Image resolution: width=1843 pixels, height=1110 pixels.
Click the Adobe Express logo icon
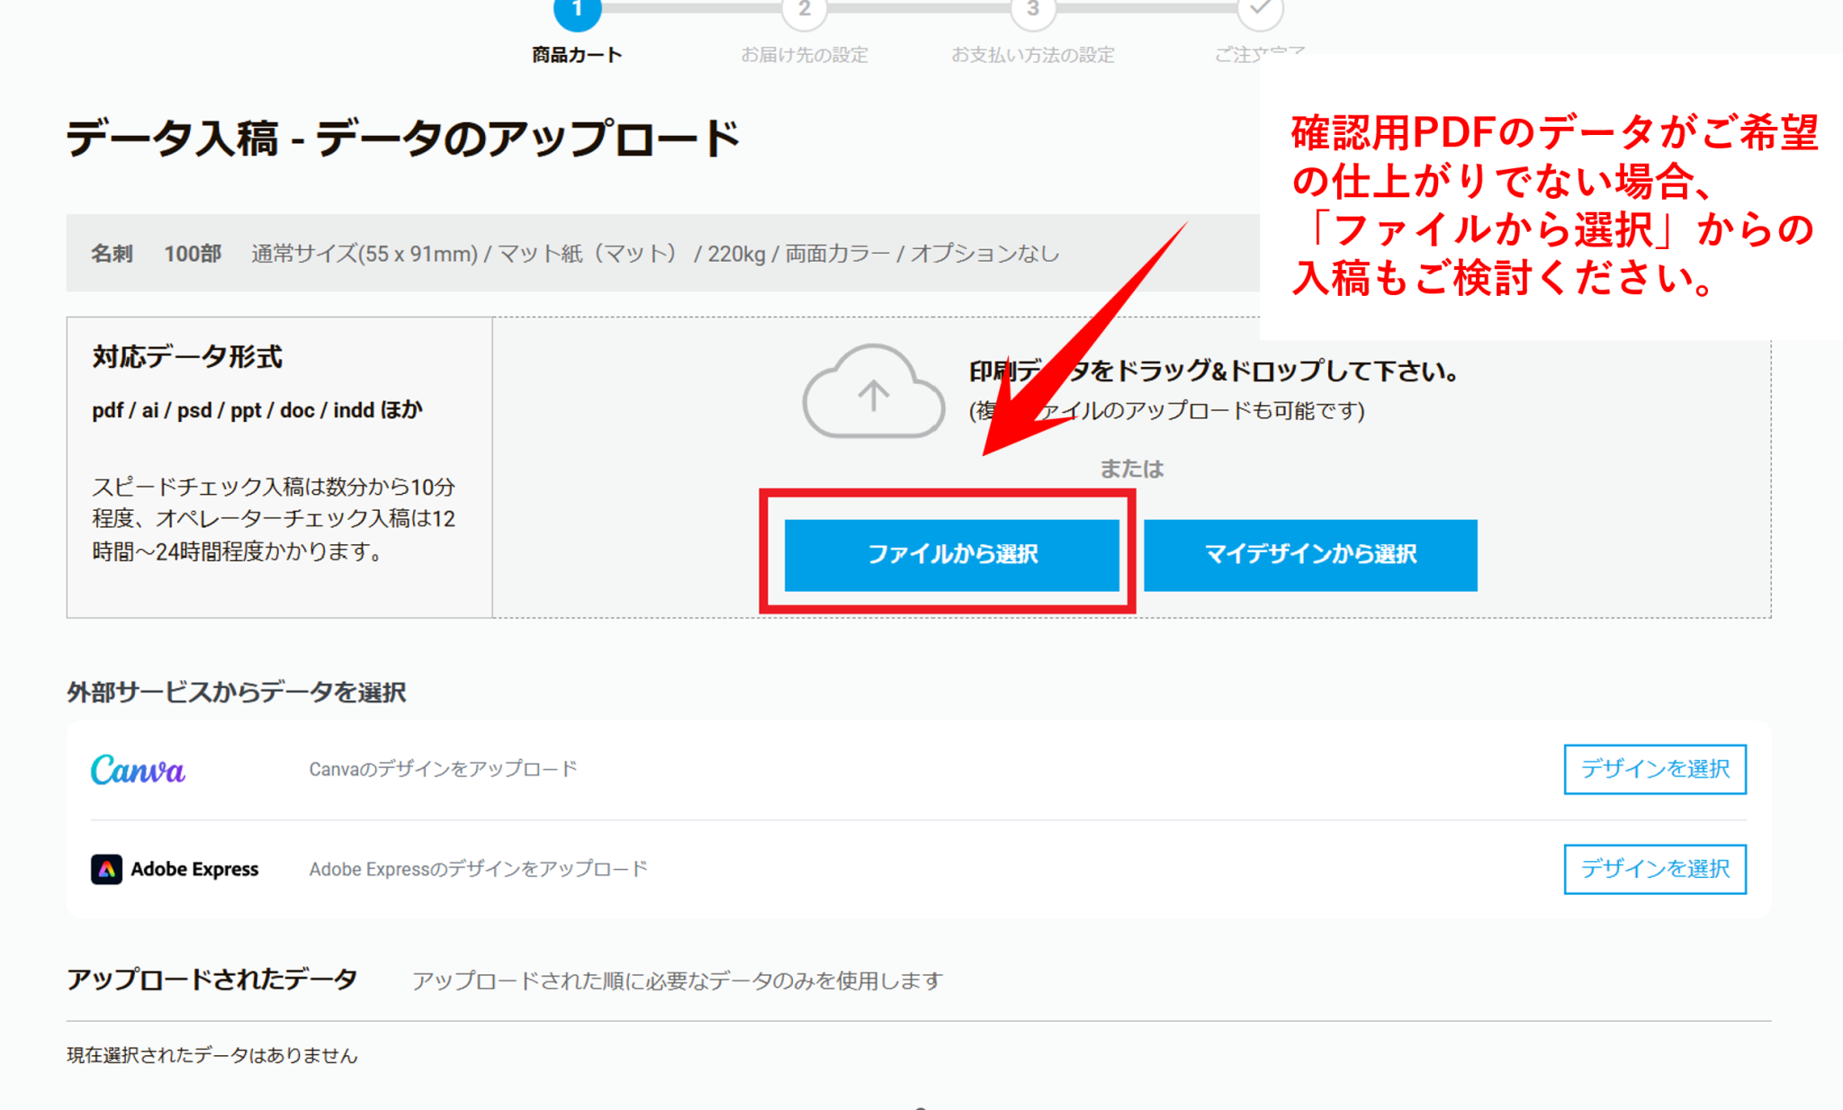(106, 869)
